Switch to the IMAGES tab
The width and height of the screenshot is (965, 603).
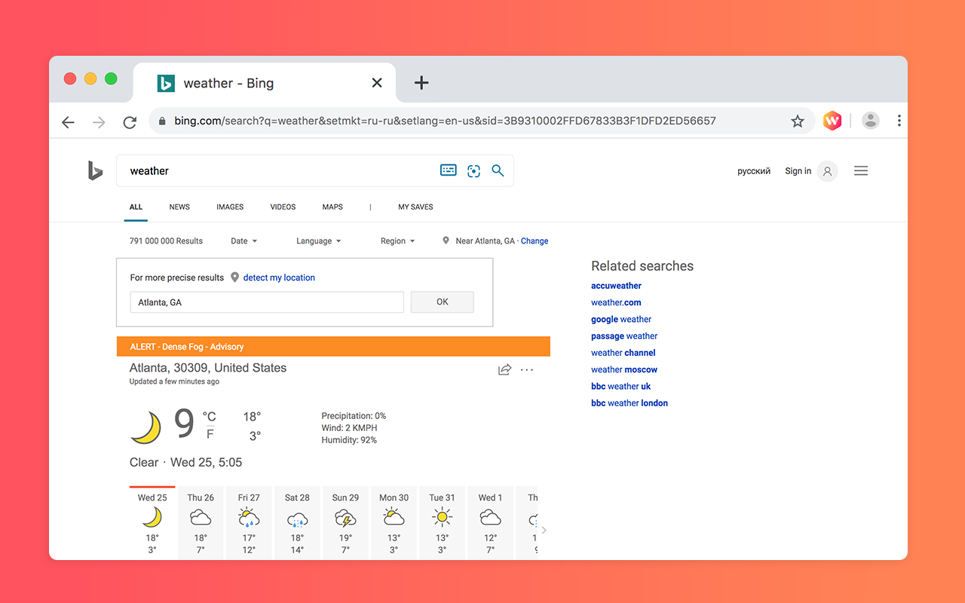coord(229,207)
